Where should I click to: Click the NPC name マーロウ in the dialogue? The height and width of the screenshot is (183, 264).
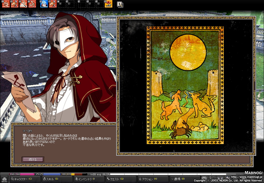(27, 131)
